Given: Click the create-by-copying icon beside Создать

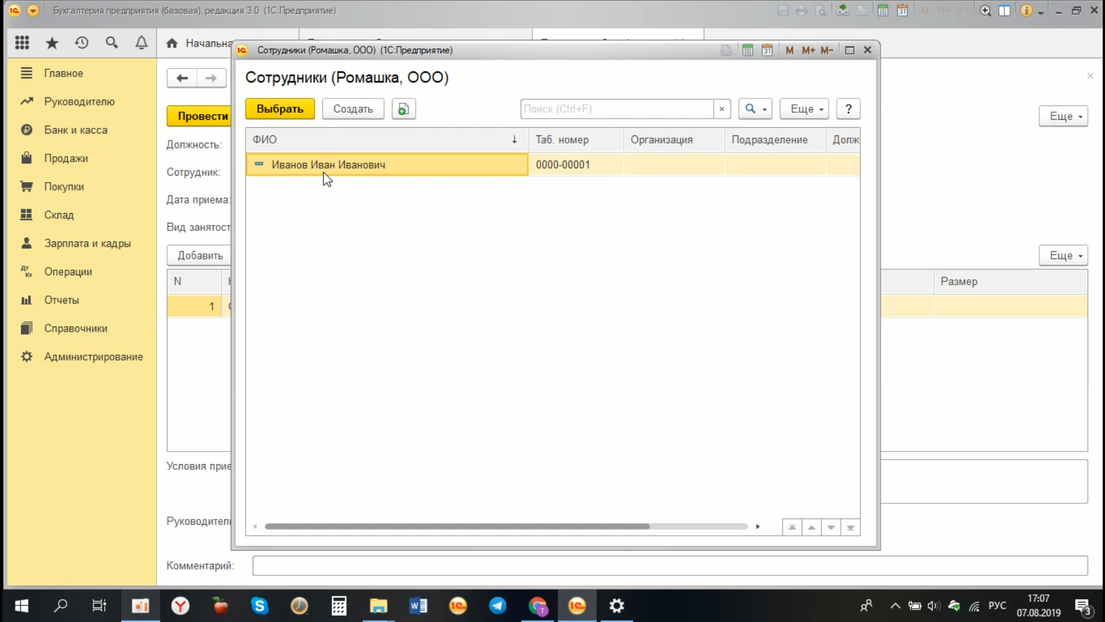Looking at the screenshot, I should 403,109.
